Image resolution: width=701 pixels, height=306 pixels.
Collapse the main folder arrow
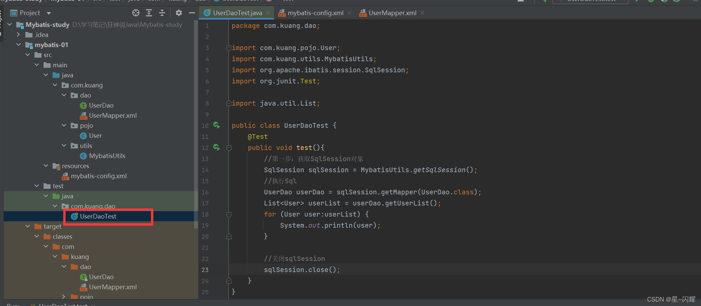(37, 65)
